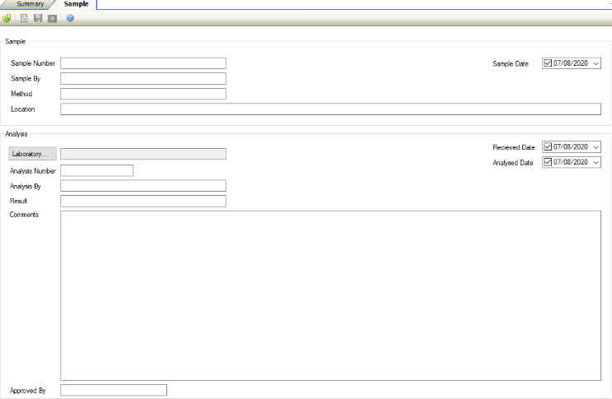This screenshot has height=399, width=612.
Task: Switch to the Summary tab
Action: [30, 4]
